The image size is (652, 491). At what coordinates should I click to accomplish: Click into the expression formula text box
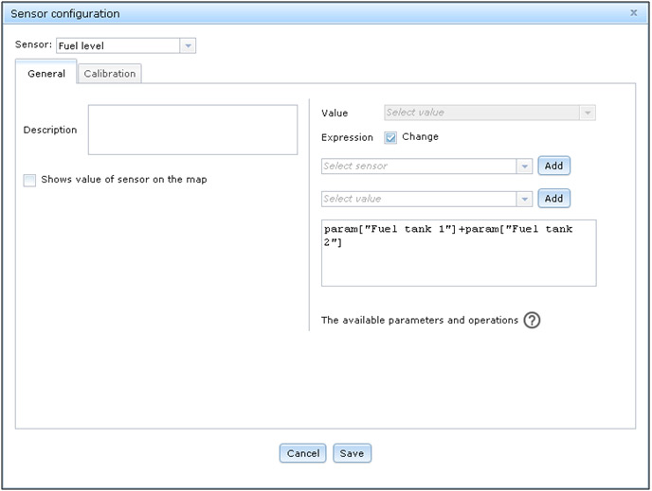point(459,254)
